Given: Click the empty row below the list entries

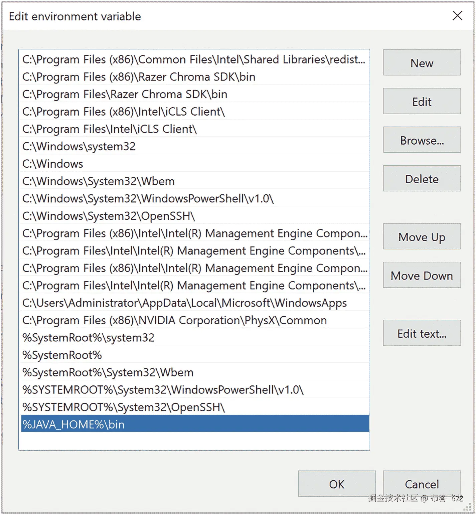Looking at the screenshot, I should [195, 441].
